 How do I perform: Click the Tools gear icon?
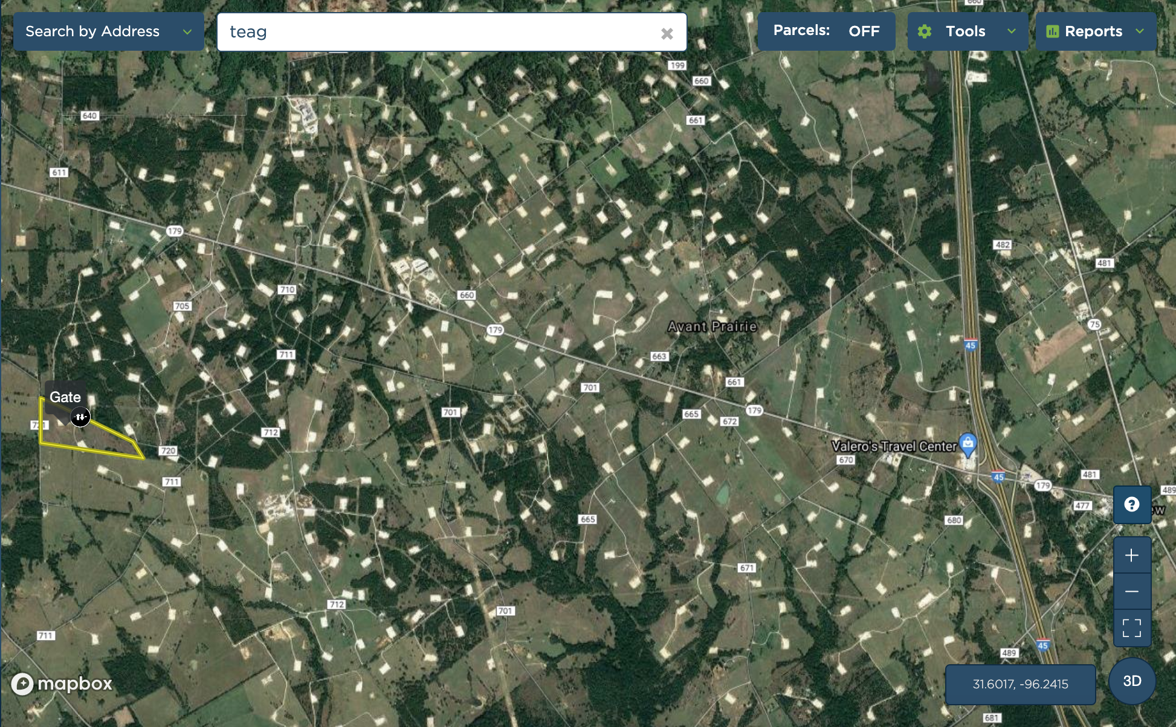click(925, 31)
